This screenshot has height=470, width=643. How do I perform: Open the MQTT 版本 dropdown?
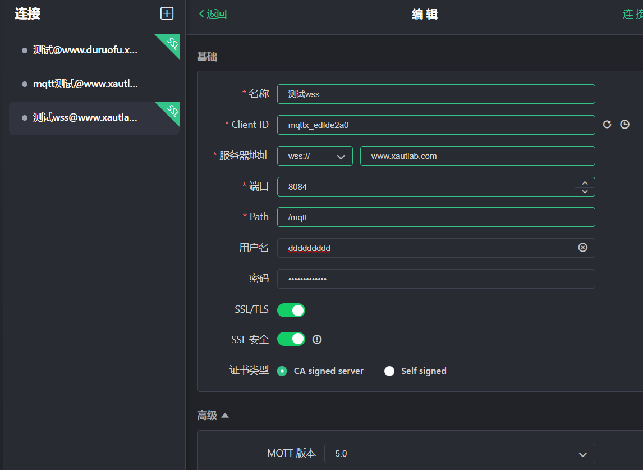[x=459, y=453]
